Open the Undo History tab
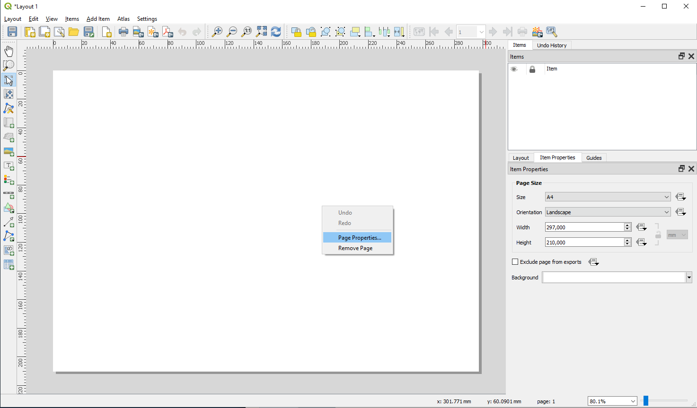This screenshot has width=697, height=408. (551, 45)
